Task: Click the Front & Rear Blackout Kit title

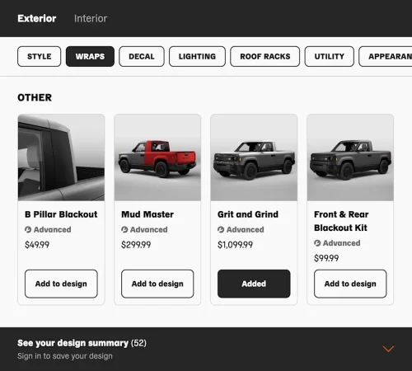Action: pos(341,221)
